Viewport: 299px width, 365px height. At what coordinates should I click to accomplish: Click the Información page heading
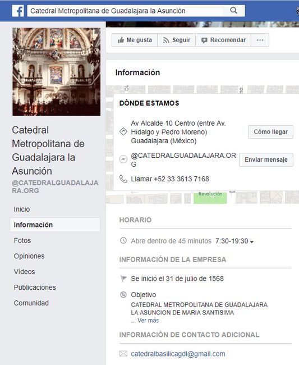(137, 72)
